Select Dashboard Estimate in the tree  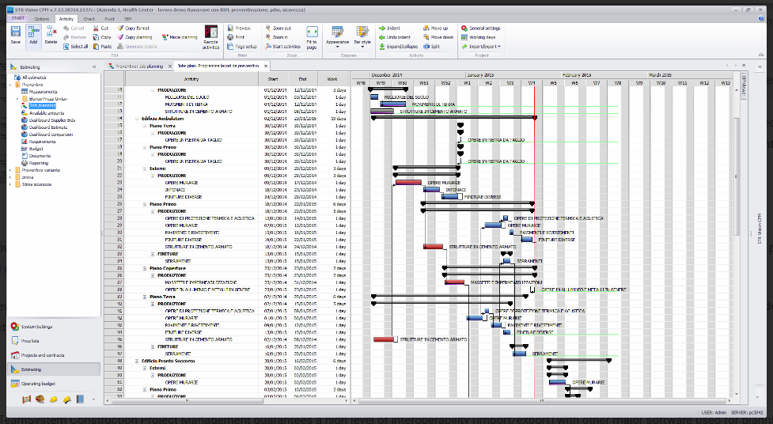point(47,127)
